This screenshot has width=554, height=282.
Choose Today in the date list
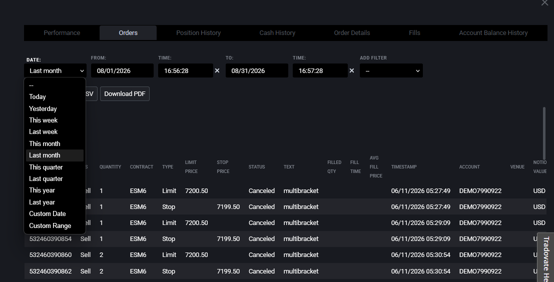(x=55, y=96)
